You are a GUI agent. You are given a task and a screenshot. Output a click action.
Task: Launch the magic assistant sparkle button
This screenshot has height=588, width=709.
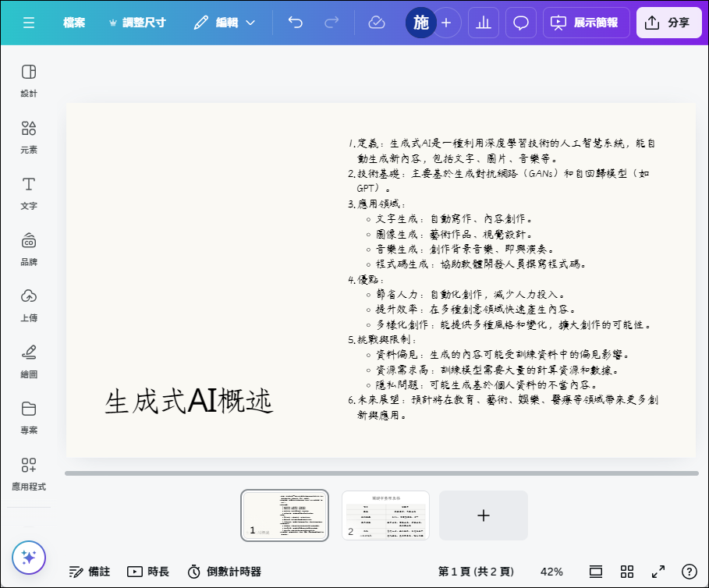pos(29,558)
